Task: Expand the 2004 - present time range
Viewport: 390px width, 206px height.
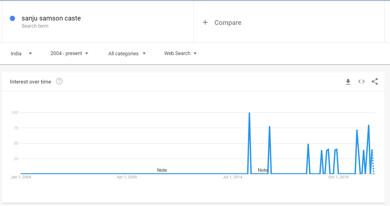Action: (69, 53)
